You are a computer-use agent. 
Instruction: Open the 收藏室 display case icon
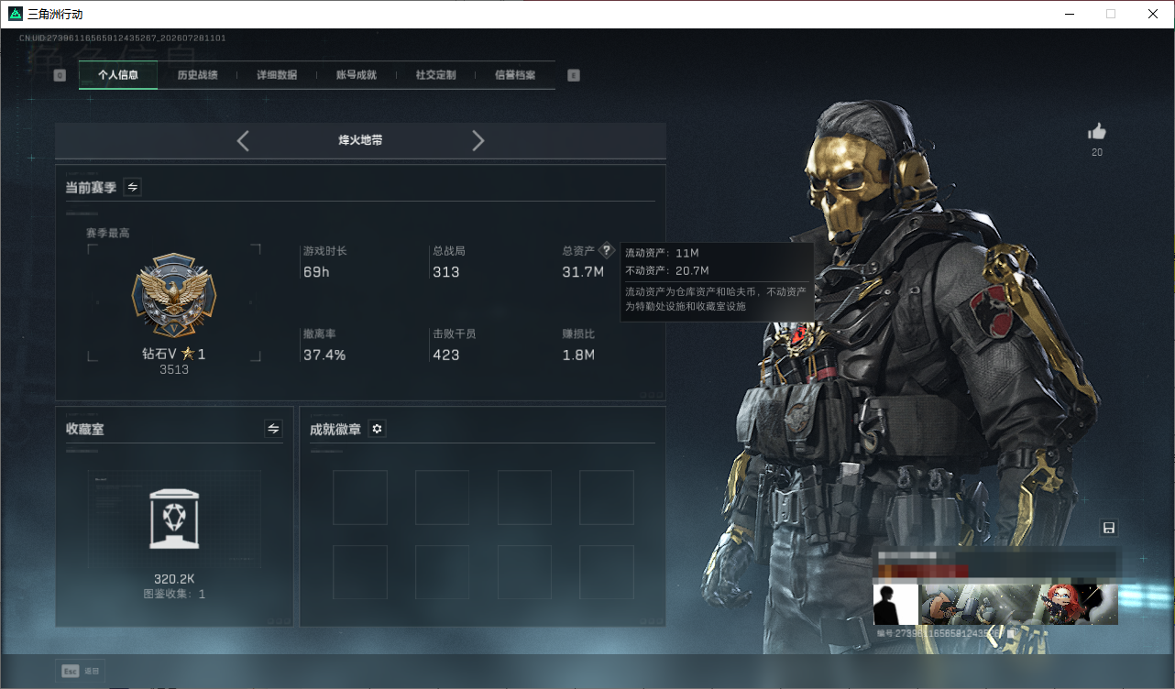(174, 519)
